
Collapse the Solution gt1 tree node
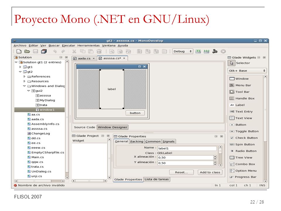(x=16, y=62)
